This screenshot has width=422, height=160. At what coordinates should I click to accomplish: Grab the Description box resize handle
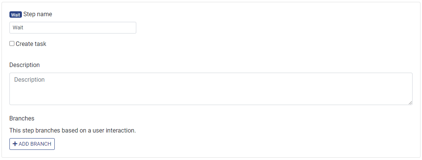pyautogui.click(x=410, y=103)
